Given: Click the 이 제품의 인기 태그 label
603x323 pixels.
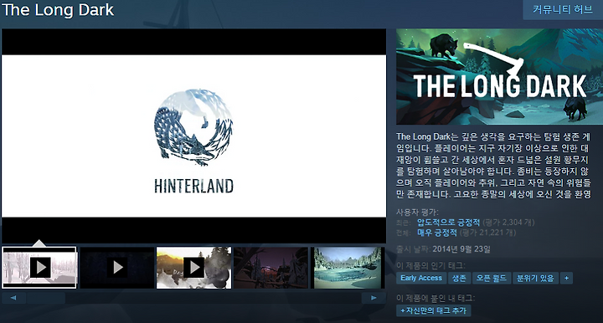Looking at the screenshot, I should point(430,266).
